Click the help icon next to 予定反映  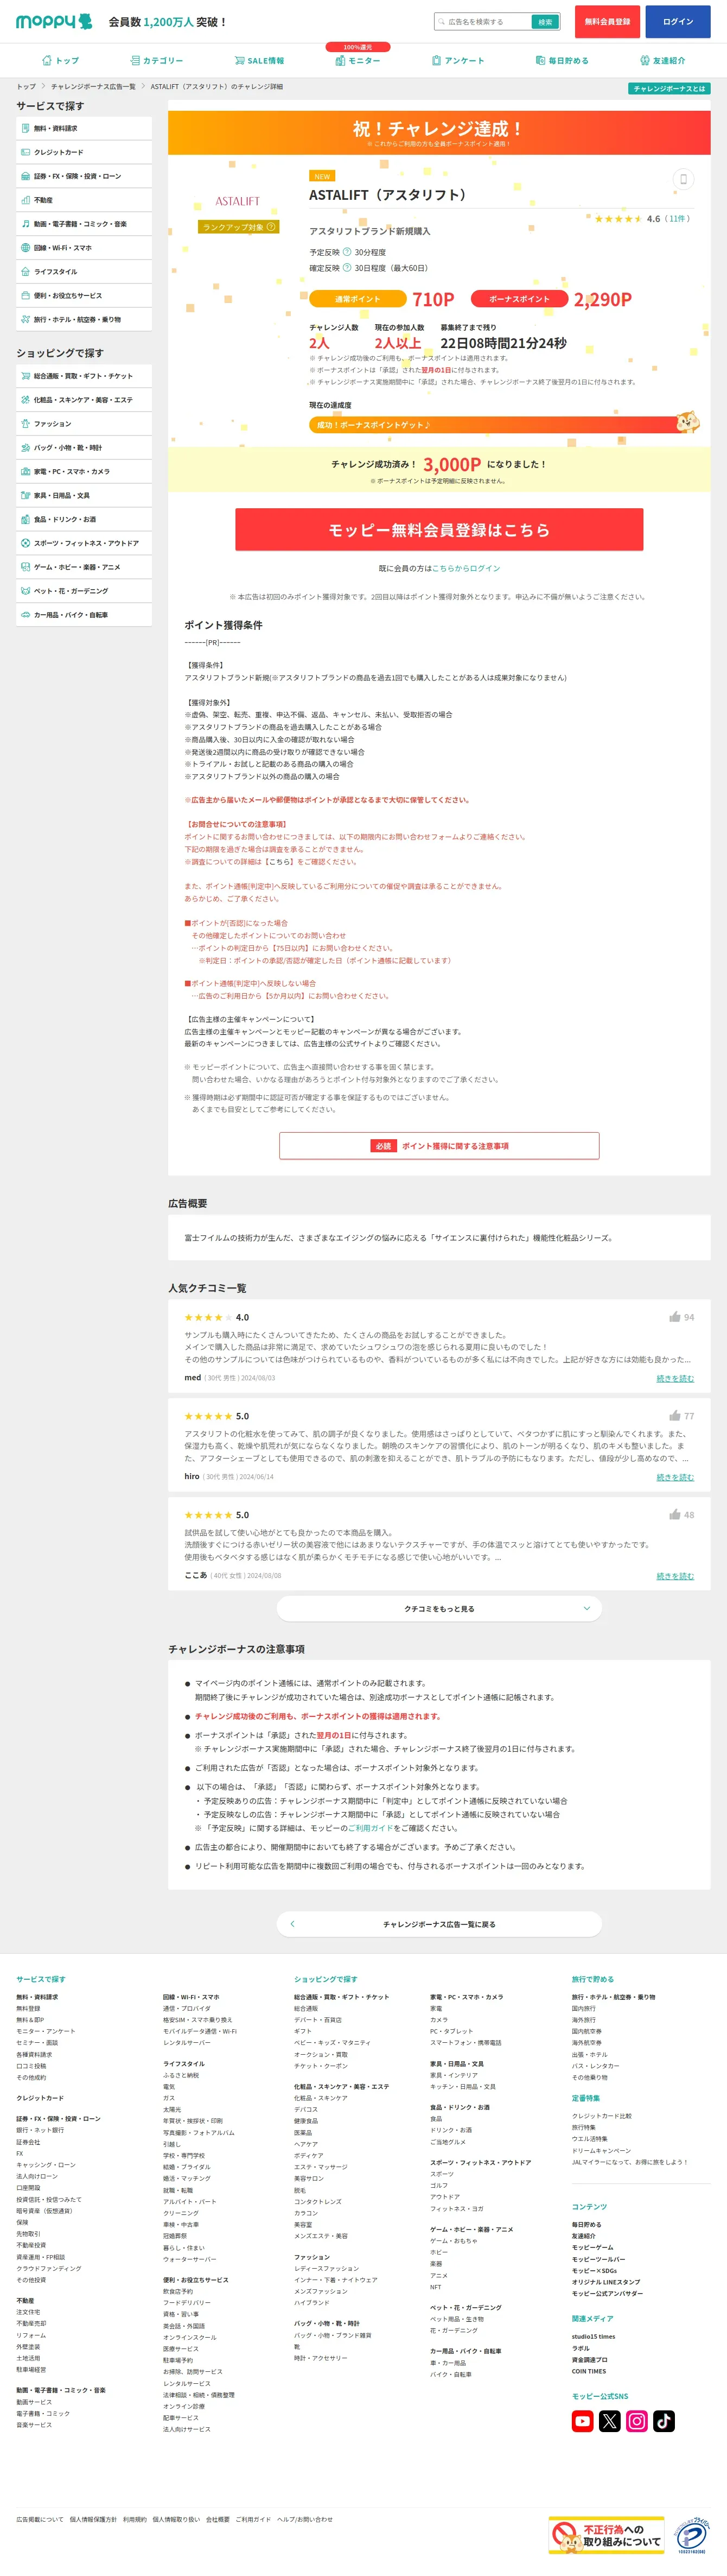coord(347,252)
